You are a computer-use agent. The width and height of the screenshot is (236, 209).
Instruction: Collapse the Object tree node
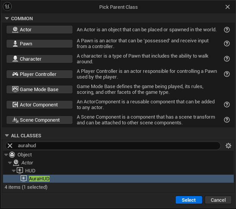click(6, 155)
